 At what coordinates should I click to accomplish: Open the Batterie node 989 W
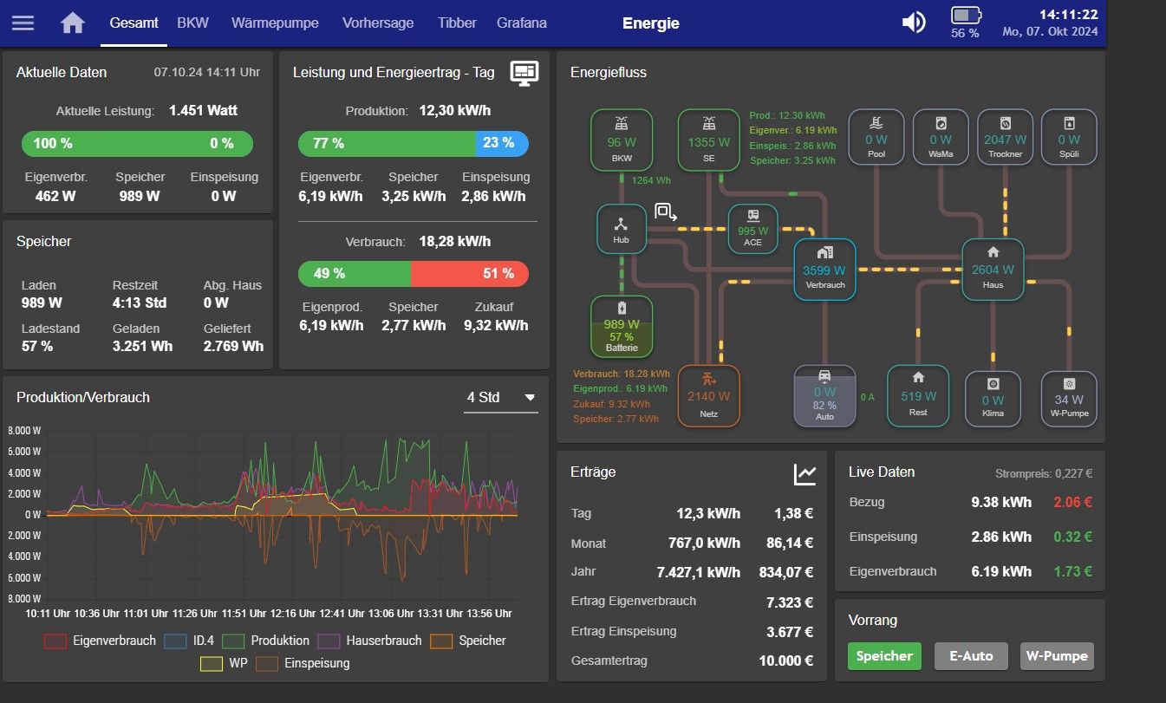point(622,327)
